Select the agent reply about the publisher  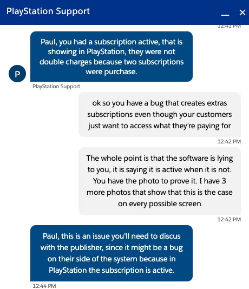pyautogui.click(x=112, y=253)
